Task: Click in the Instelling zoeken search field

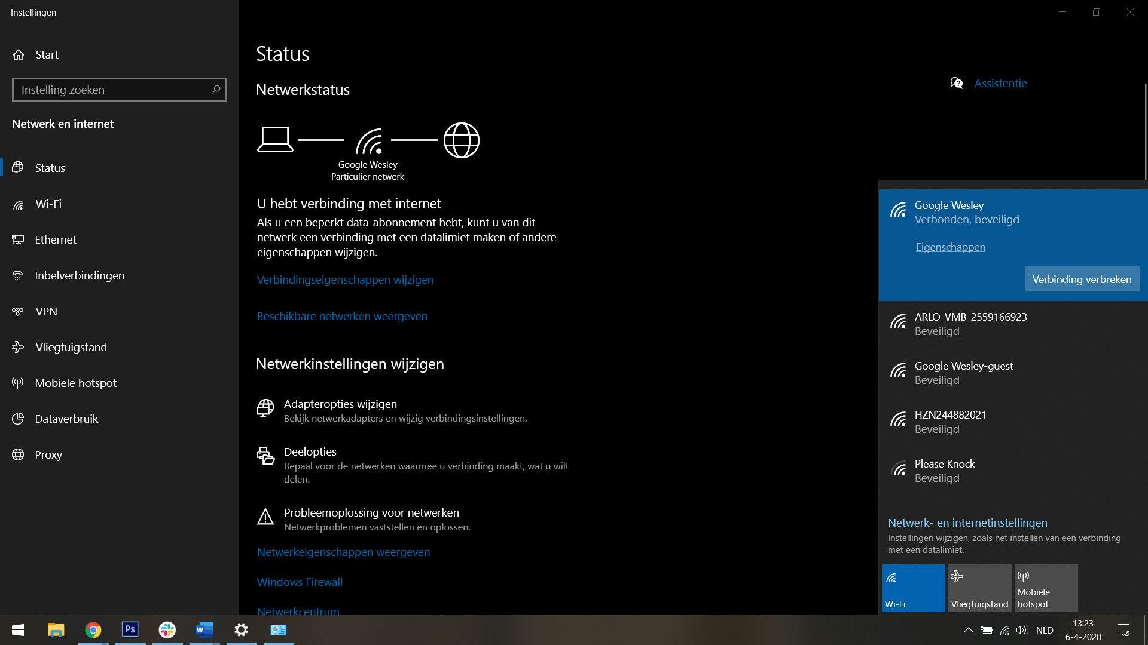Action: click(114, 90)
